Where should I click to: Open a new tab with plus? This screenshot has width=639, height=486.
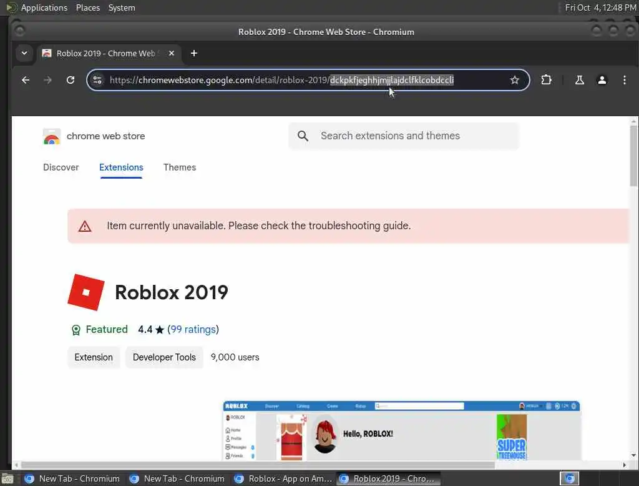194,54
